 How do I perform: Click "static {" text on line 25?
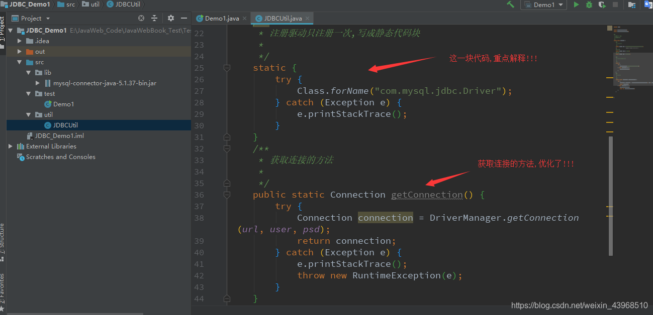click(x=275, y=68)
